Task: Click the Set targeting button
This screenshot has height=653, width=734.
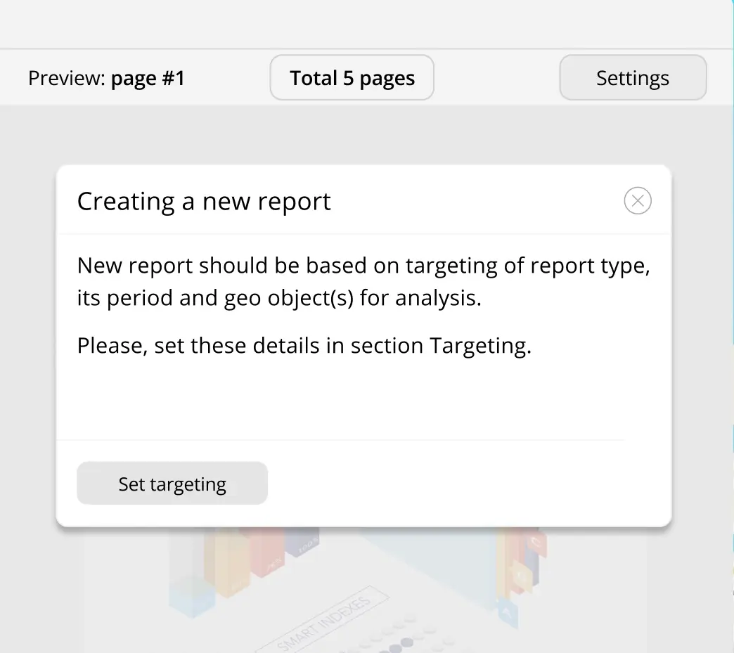Action: click(172, 484)
